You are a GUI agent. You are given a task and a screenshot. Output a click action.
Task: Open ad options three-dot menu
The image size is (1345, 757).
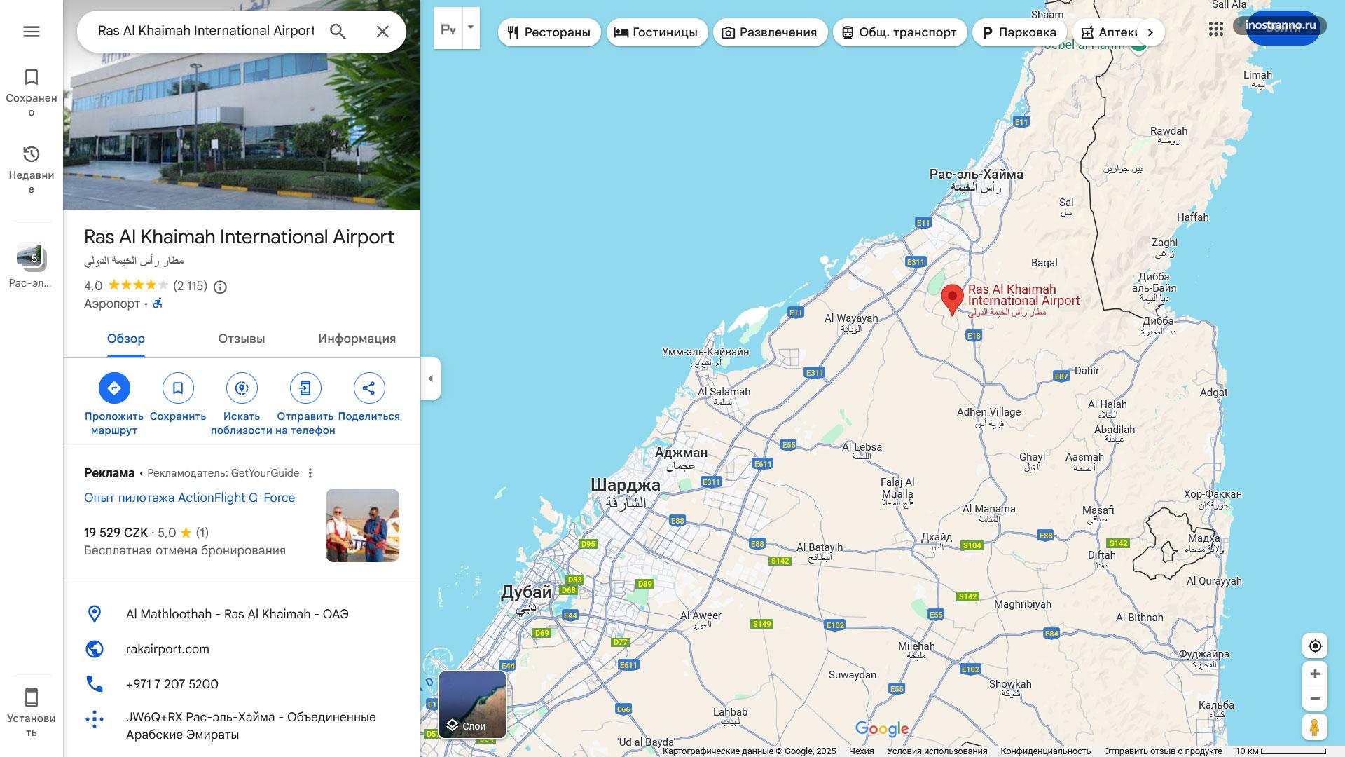pos(310,473)
